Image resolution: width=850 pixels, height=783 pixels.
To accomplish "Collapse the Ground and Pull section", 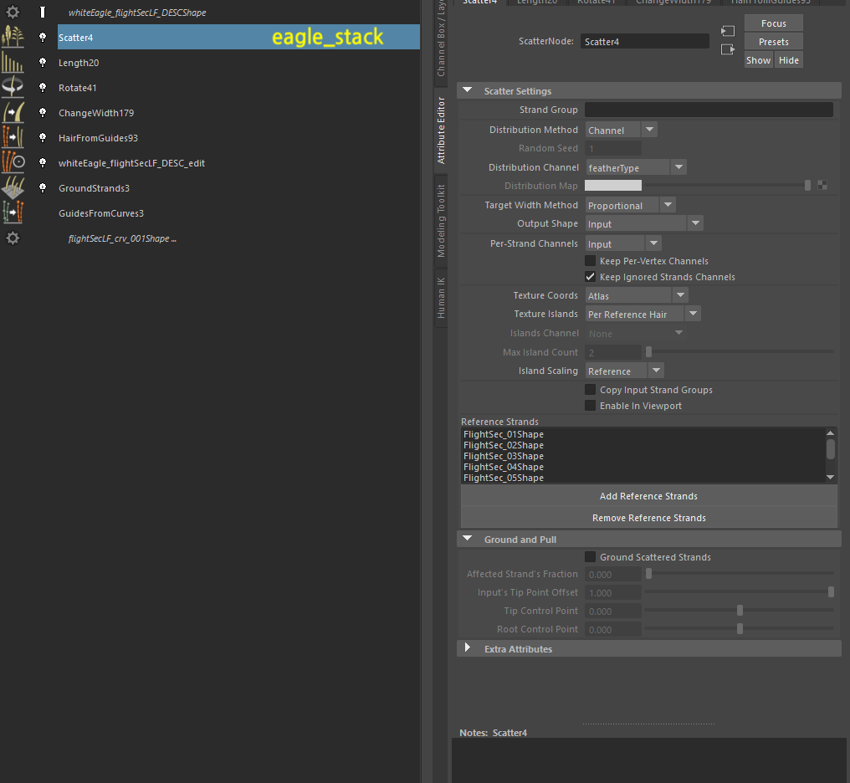I will tap(468, 540).
